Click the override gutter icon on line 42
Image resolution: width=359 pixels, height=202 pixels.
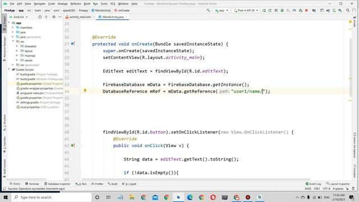coord(73,145)
